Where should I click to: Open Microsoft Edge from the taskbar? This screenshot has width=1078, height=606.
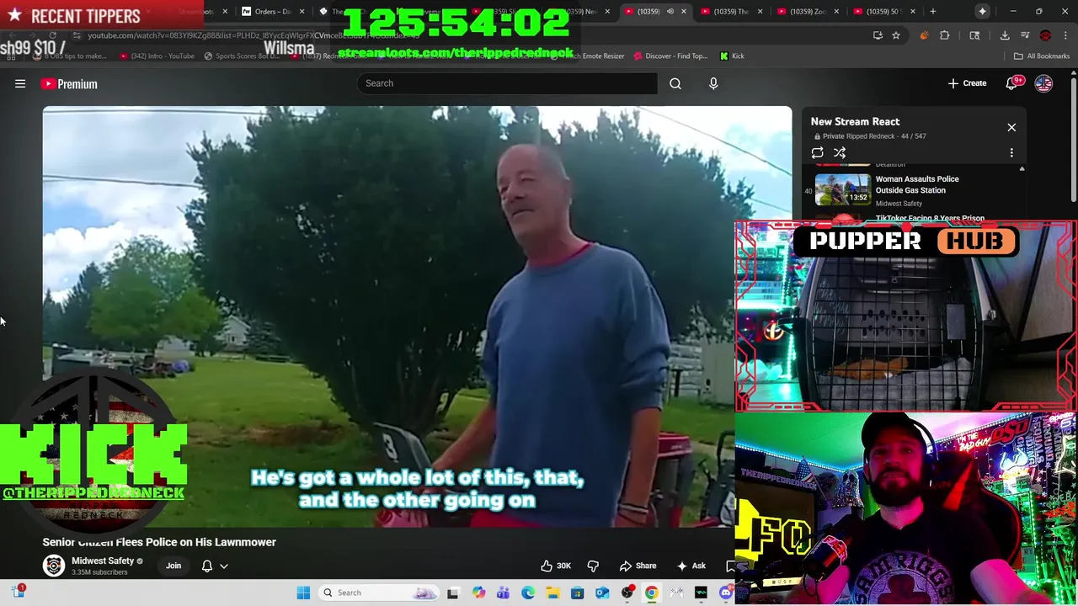tap(528, 593)
